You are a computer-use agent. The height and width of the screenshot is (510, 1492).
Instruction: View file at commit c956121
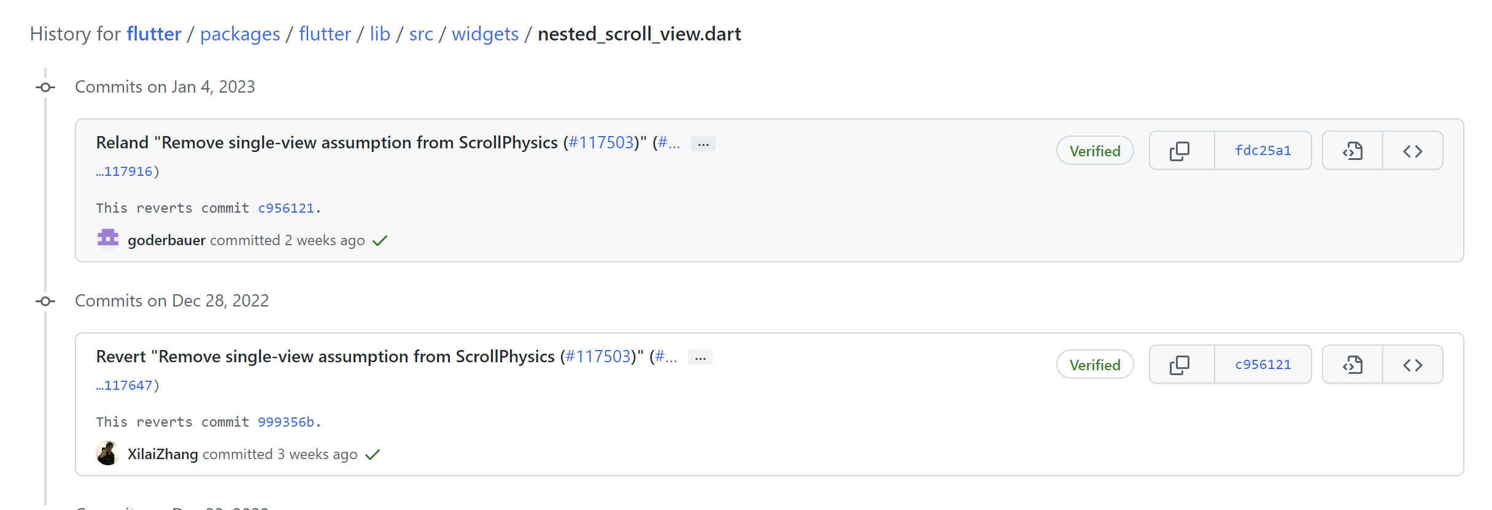pyautogui.click(x=1353, y=365)
